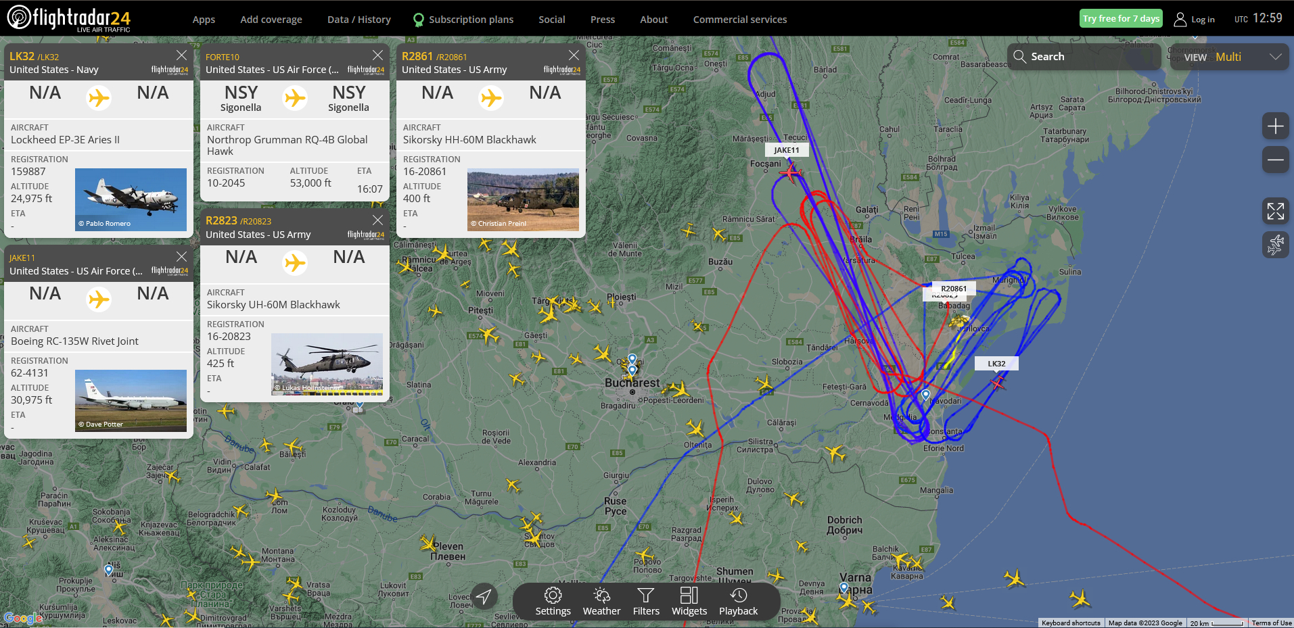Open the Widgets panel
This screenshot has height=628, width=1294.
coord(689,602)
